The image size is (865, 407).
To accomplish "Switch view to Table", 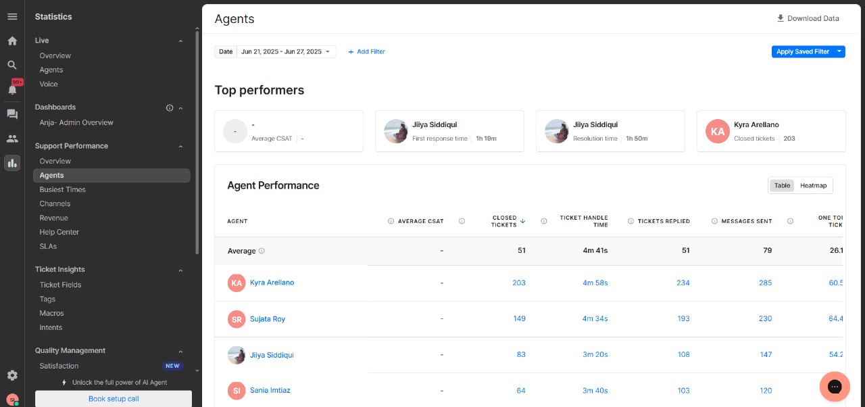I will [783, 185].
